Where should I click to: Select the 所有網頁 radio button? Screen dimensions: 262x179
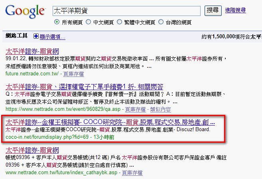[57, 22]
